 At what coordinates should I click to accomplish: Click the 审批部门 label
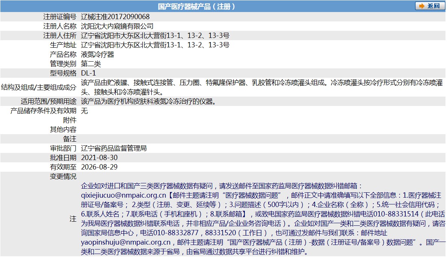point(63,148)
